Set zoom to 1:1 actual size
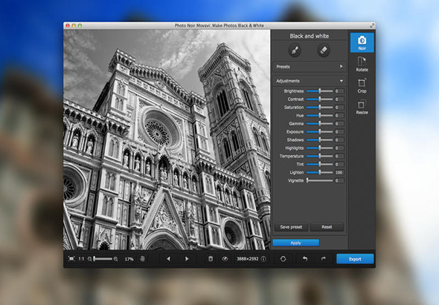The width and height of the screenshot is (439, 305). [x=81, y=259]
